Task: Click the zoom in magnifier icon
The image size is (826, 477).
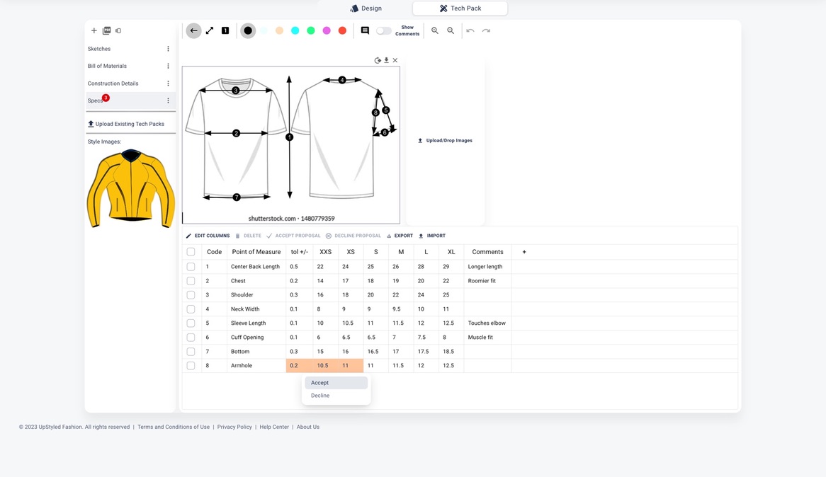Action: (435, 30)
